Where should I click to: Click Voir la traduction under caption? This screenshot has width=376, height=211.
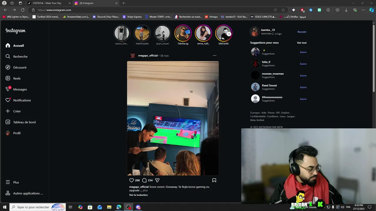[x=138, y=195]
